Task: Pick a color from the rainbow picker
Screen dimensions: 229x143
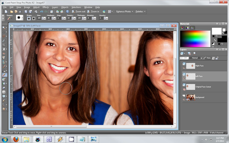Action: pyautogui.click(x=195, y=39)
